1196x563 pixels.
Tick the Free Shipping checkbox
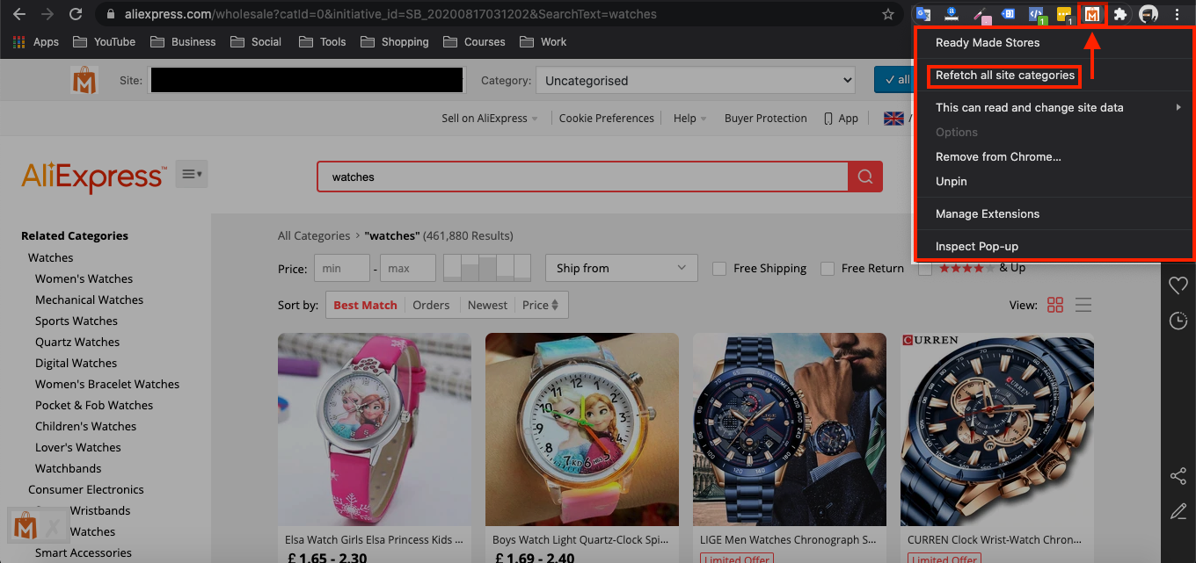[x=718, y=268]
